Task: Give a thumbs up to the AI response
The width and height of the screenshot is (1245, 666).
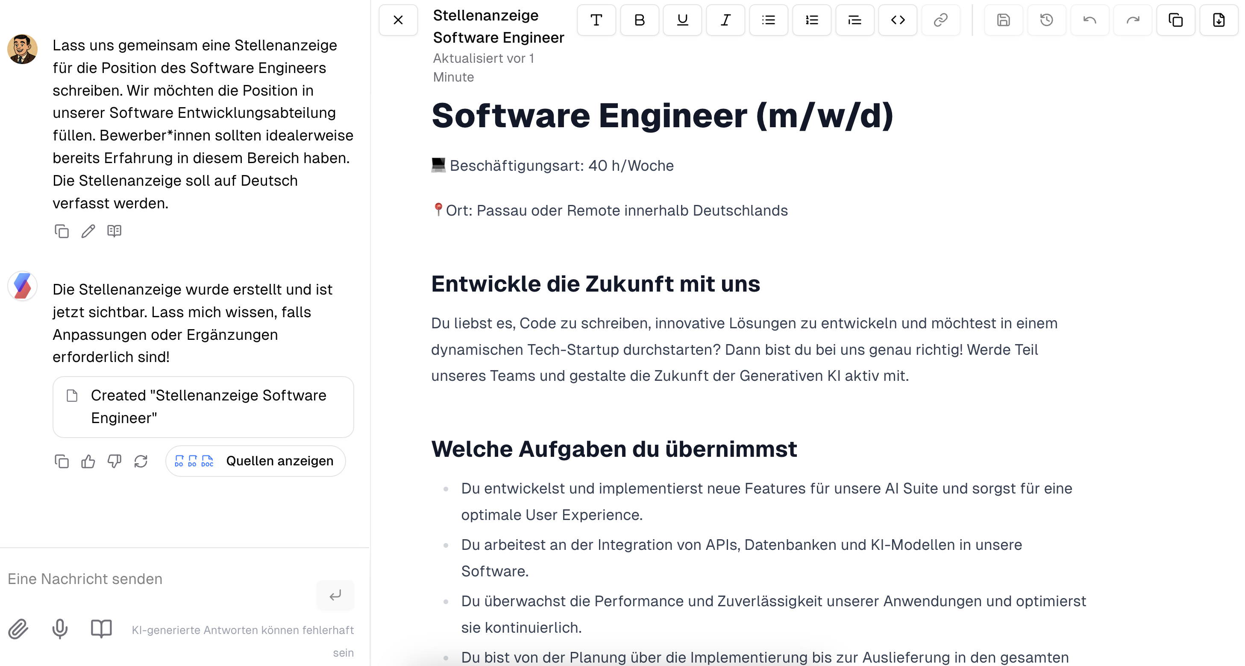Action: (x=88, y=461)
